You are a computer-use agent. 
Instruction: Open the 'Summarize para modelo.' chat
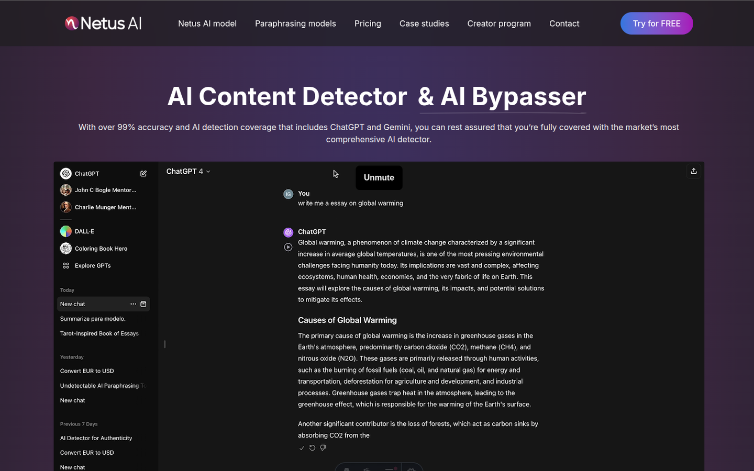pos(93,319)
